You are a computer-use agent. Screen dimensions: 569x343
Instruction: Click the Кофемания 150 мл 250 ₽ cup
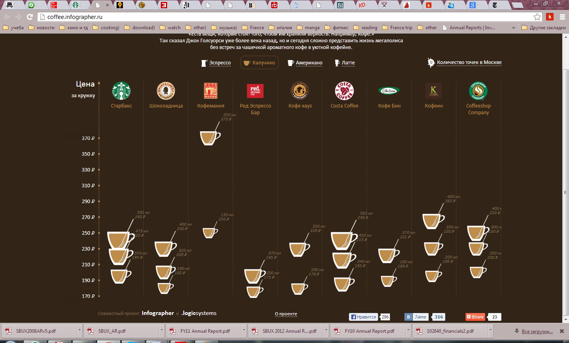click(x=210, y=233)
